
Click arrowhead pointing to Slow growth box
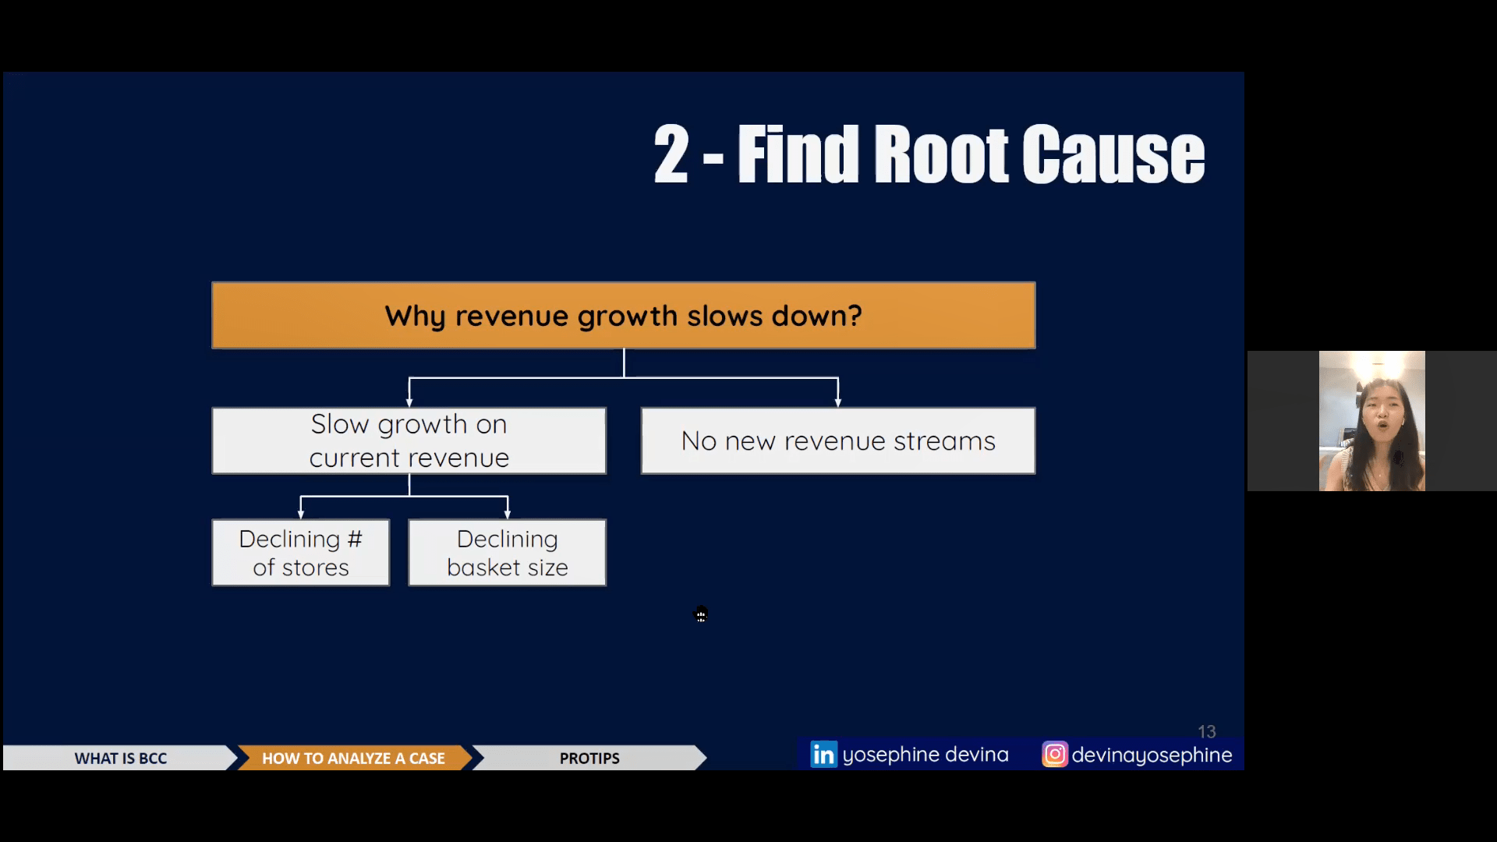[409, 402]
